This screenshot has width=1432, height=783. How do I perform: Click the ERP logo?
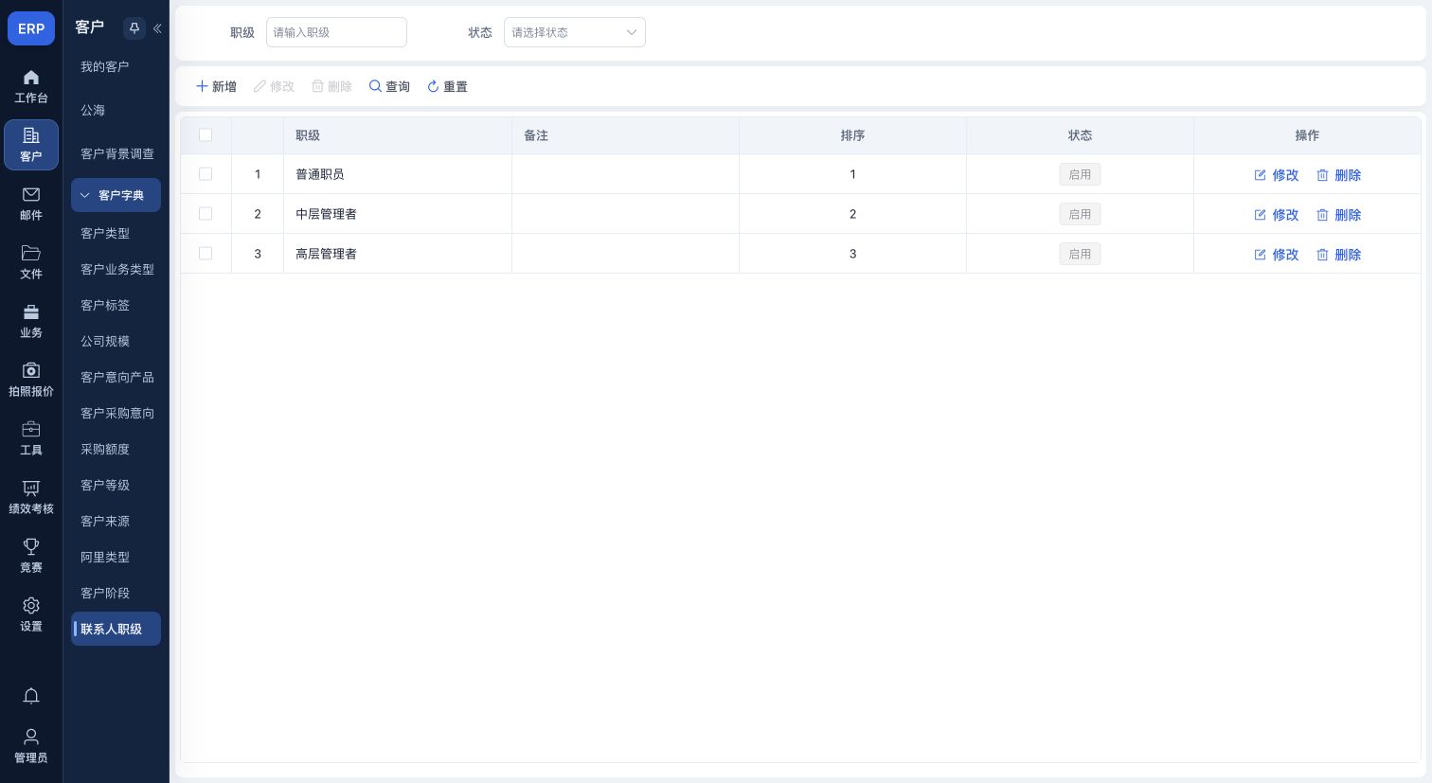31,28
